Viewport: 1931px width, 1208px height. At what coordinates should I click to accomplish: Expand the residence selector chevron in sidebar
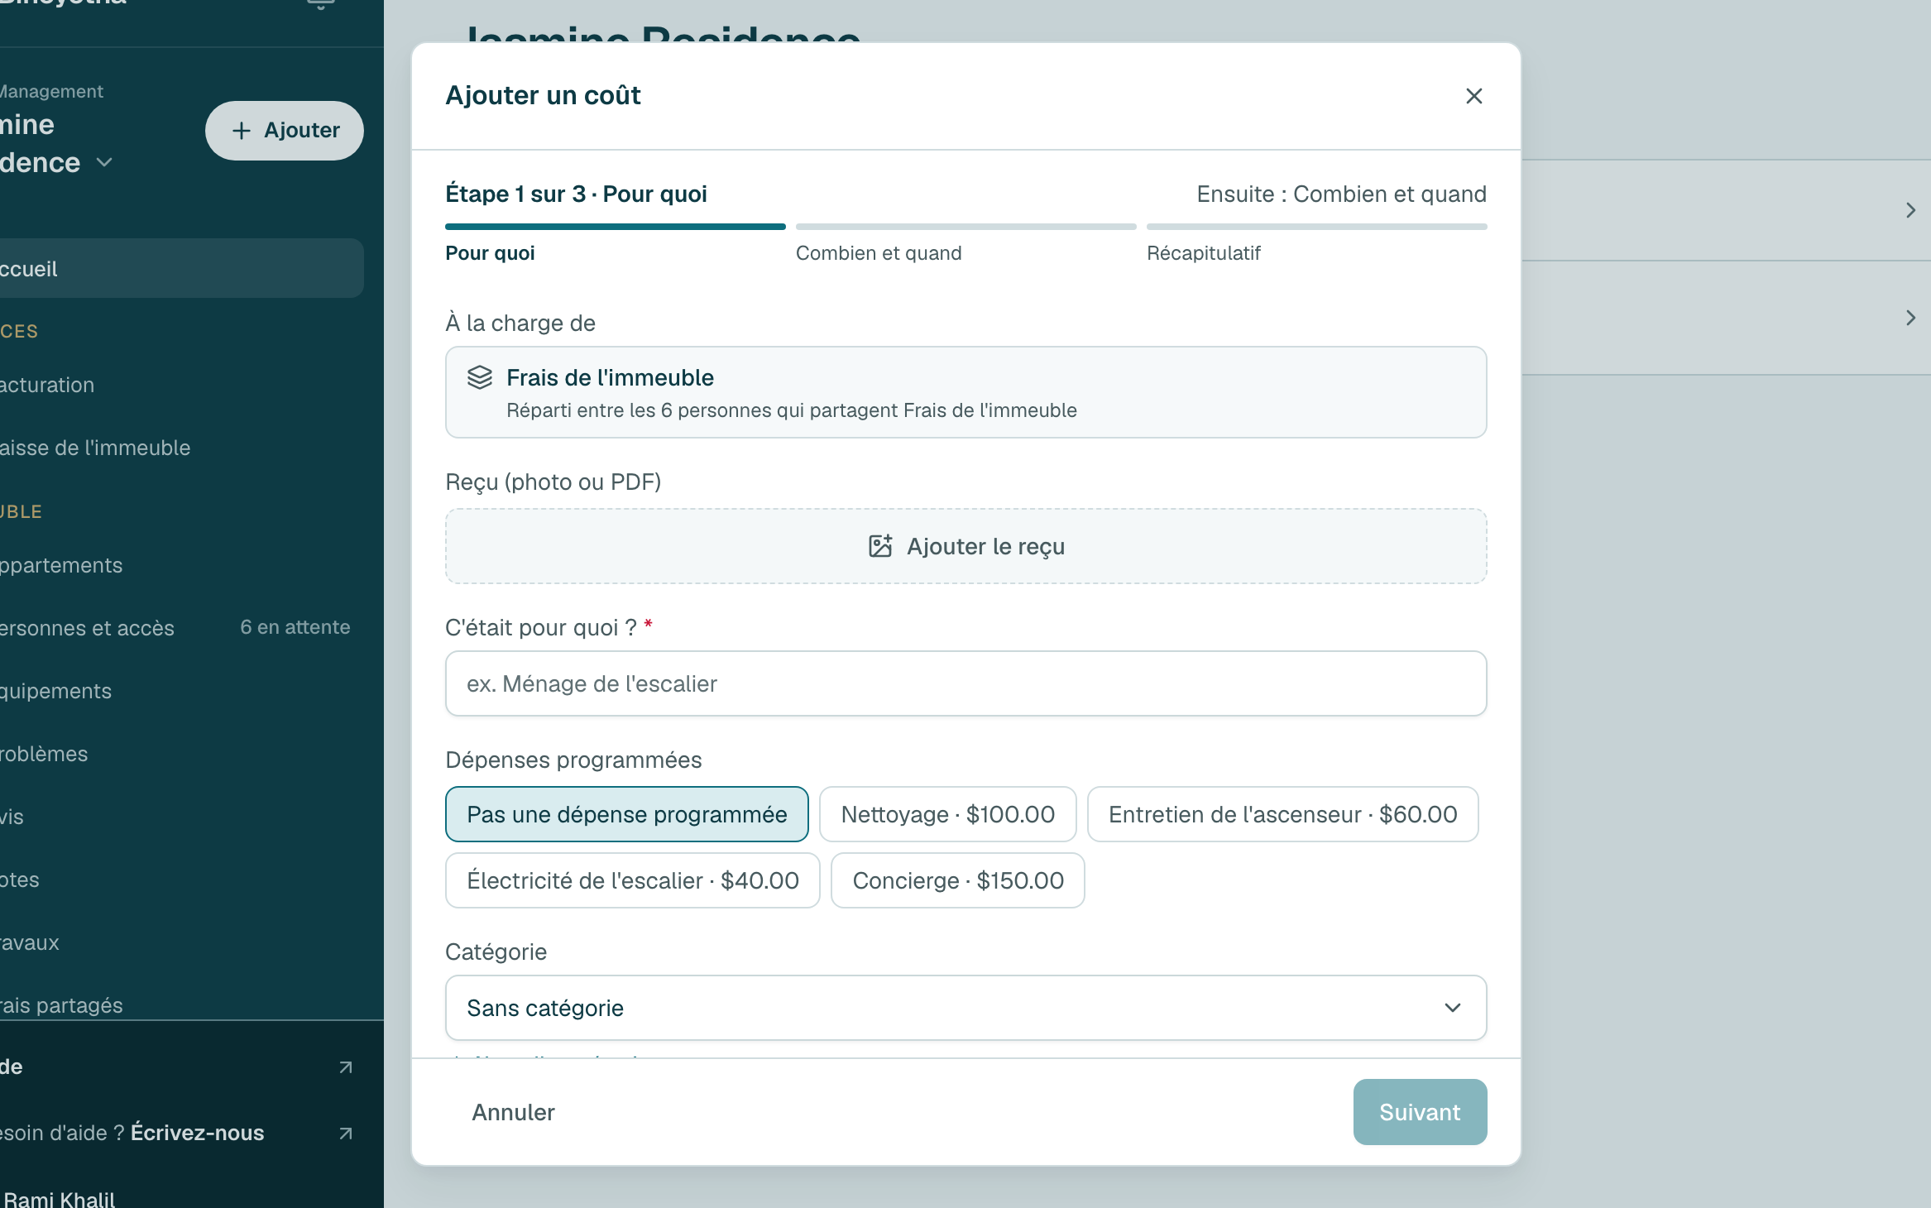(x=104, y=162)
